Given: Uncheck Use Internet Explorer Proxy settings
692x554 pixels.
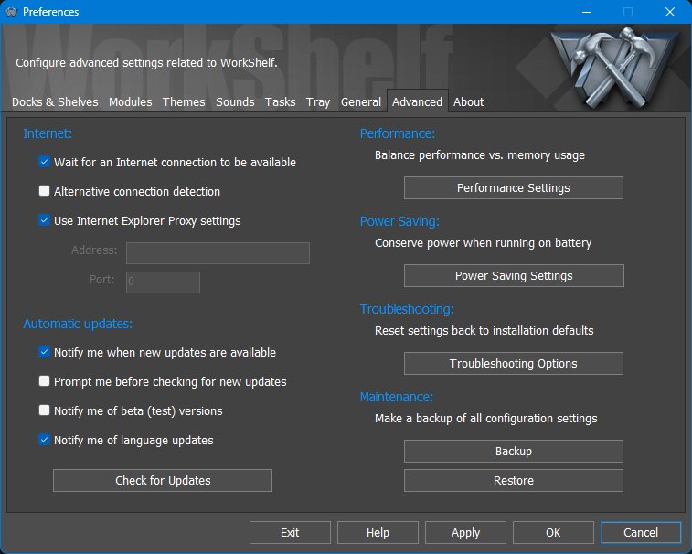Looking at the screenshot, I should (44, 219).
